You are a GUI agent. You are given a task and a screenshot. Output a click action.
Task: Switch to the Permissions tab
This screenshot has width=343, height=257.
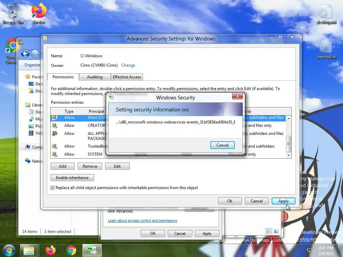pyautogui.click(x=63, y=77)
